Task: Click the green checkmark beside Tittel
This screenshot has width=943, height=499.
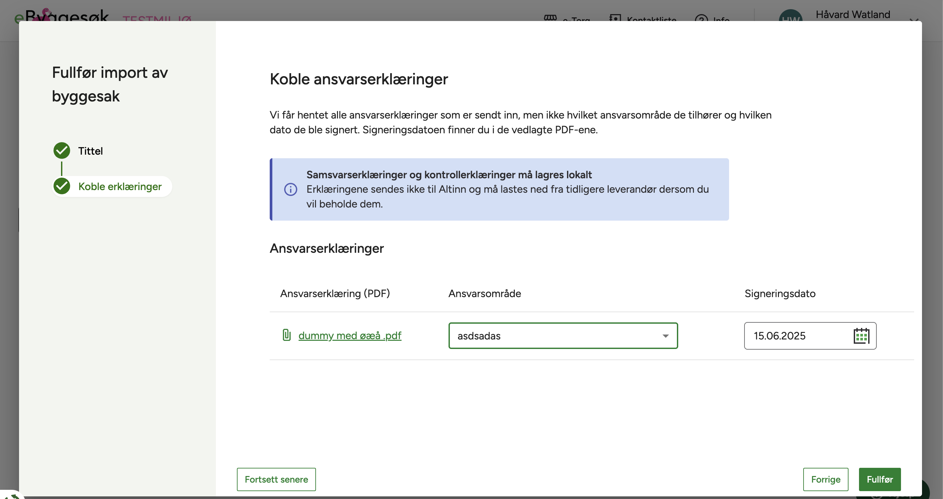Action: click(62, 151)
